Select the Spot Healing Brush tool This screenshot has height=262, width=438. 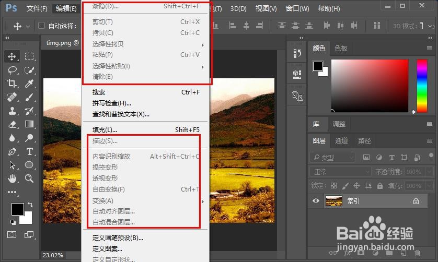[11, 97]
